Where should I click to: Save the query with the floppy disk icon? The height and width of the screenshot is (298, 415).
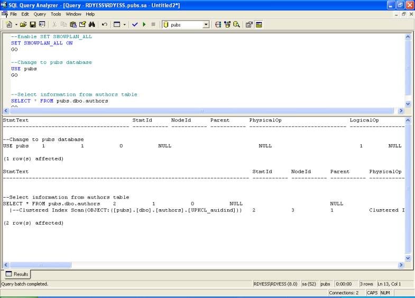(x=33, y=24)
